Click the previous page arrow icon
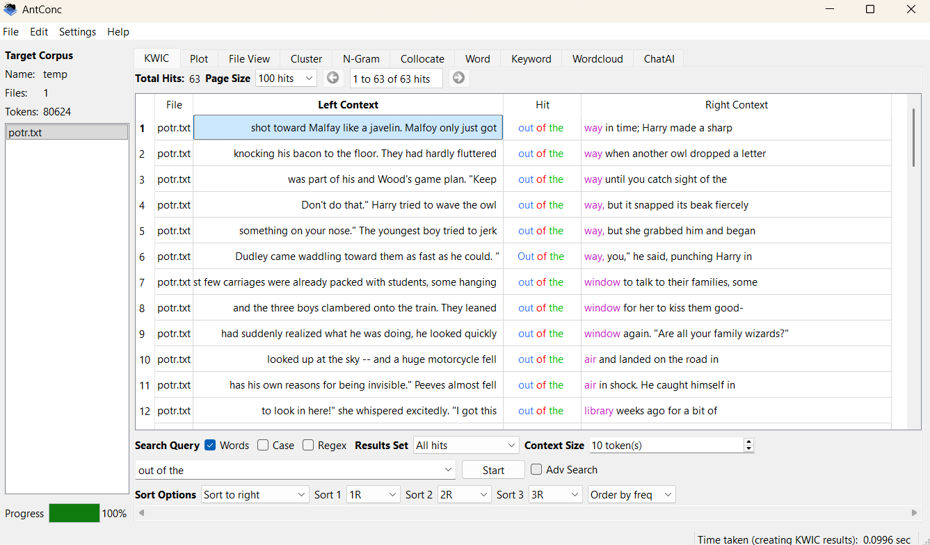 333,79
